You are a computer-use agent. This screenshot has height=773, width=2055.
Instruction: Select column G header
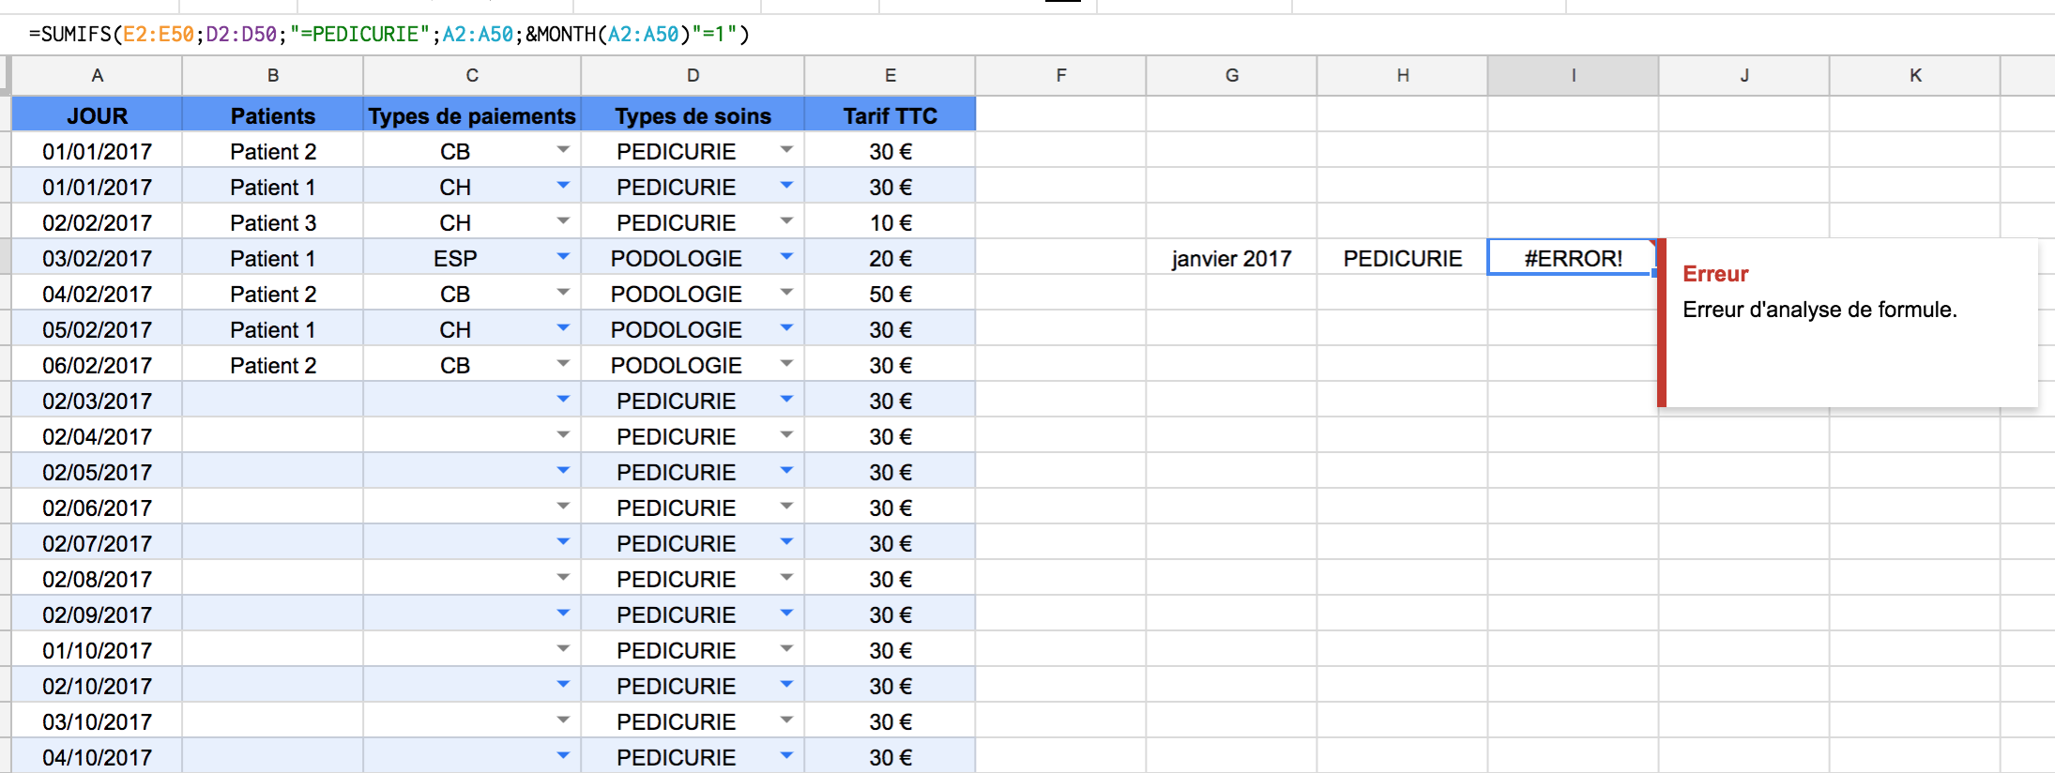(x=1232, y=75)
